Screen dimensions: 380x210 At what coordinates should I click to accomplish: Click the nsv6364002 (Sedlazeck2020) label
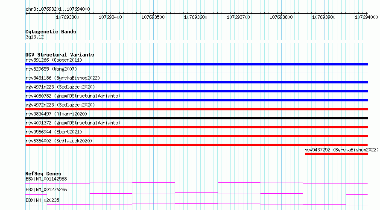click(59, 141)
